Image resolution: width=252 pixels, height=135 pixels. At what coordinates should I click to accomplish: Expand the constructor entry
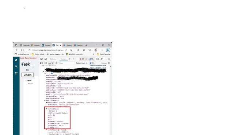coord(48,132)
